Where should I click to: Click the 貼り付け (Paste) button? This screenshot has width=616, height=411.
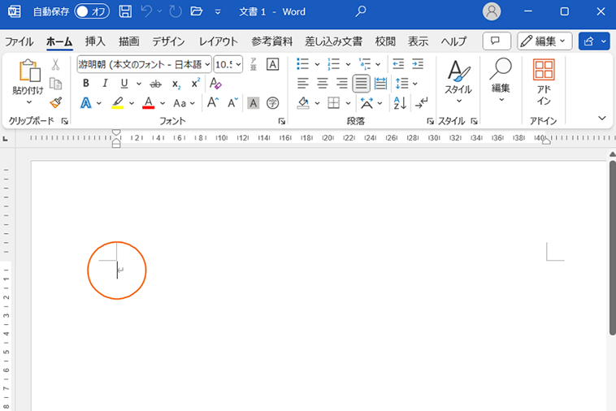click(x=28, y=81)
